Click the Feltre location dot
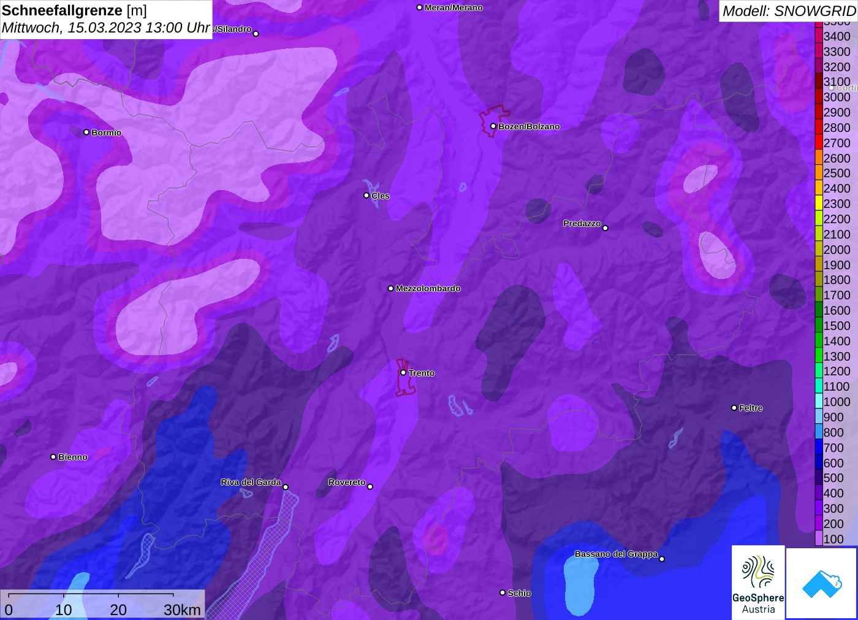The height and width of the screenshot is (620, 858). [734, 408]
